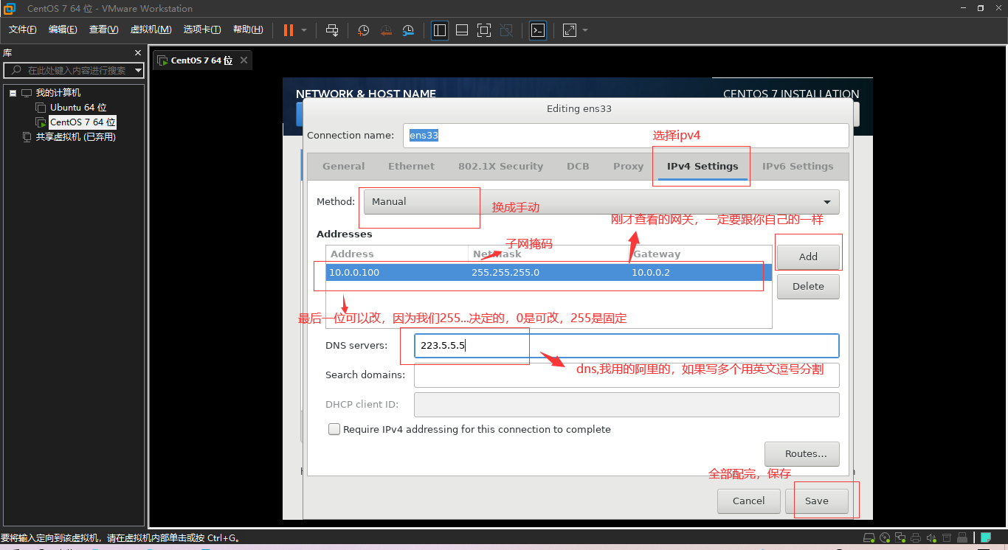This screenshot has height=550, width=1008.
Task: Save the ens33 connection settings
Action: pyautogui.click(x=817, y=501)
